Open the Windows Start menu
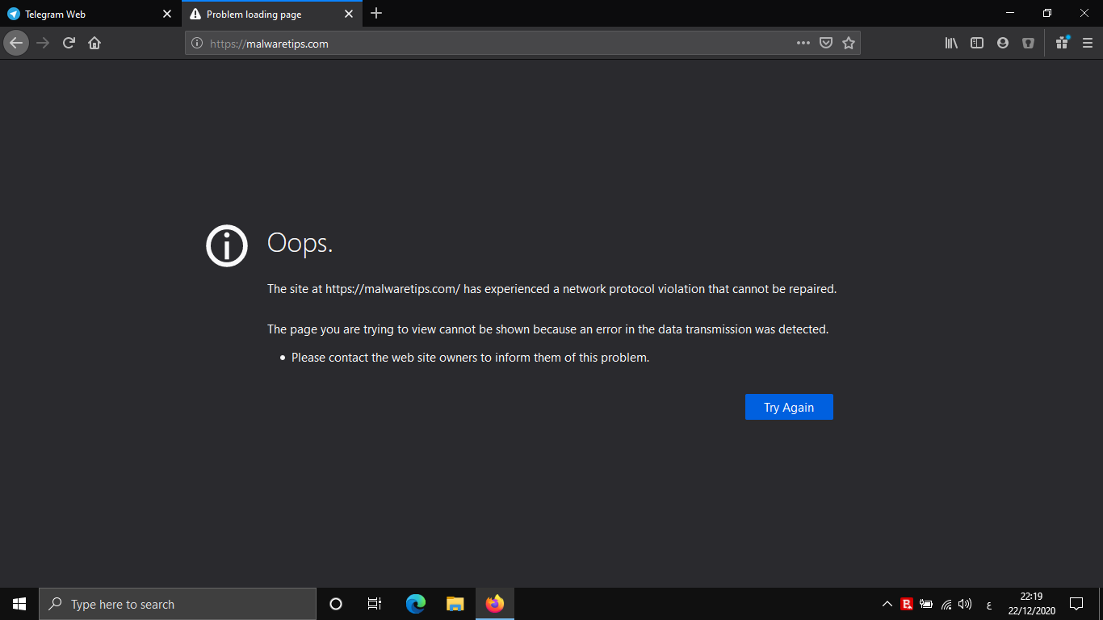The height and width of the screenshot is (620, 1103). [x=19, y=604]
